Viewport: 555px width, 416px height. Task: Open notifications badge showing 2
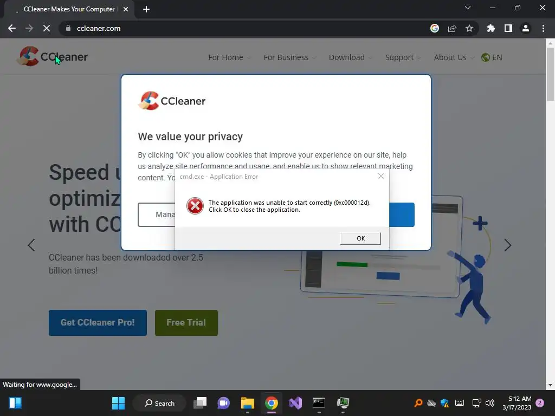tap(540, 403)
